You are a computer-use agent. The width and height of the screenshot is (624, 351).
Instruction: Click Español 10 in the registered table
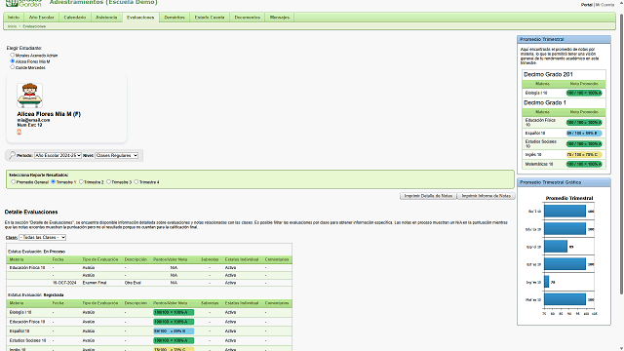tap(19, 331)
